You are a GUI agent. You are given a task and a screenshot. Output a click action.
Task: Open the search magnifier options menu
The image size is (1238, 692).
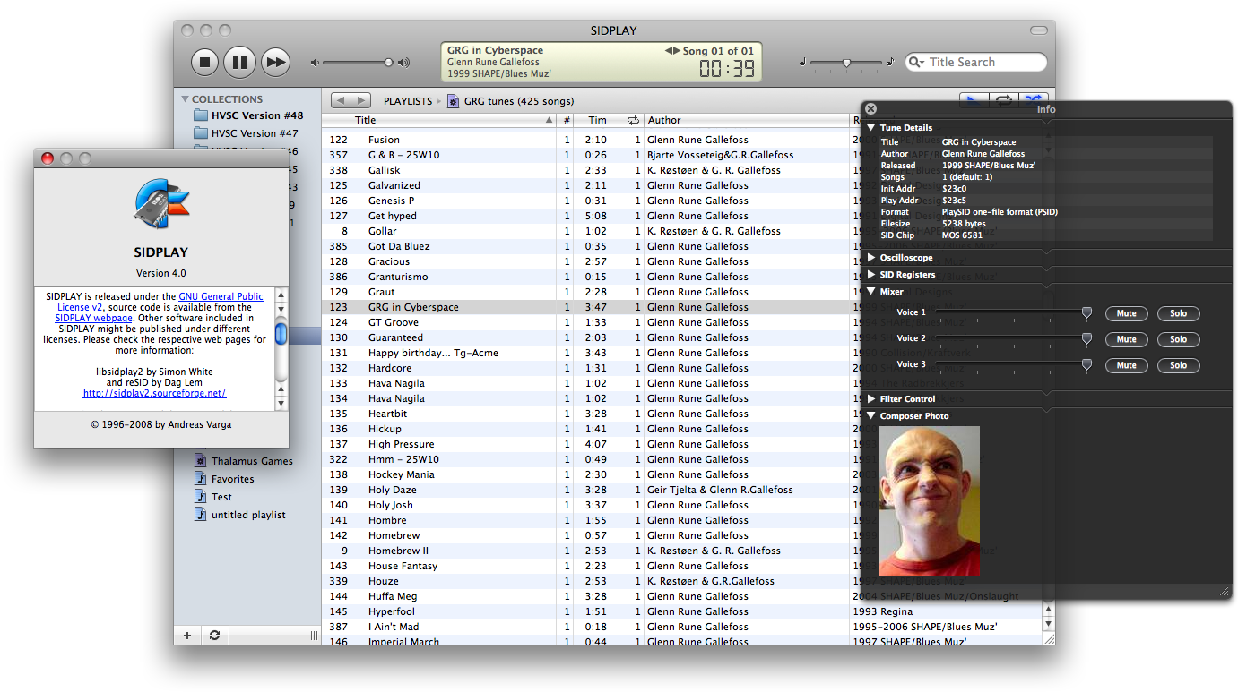pos(916,63)
